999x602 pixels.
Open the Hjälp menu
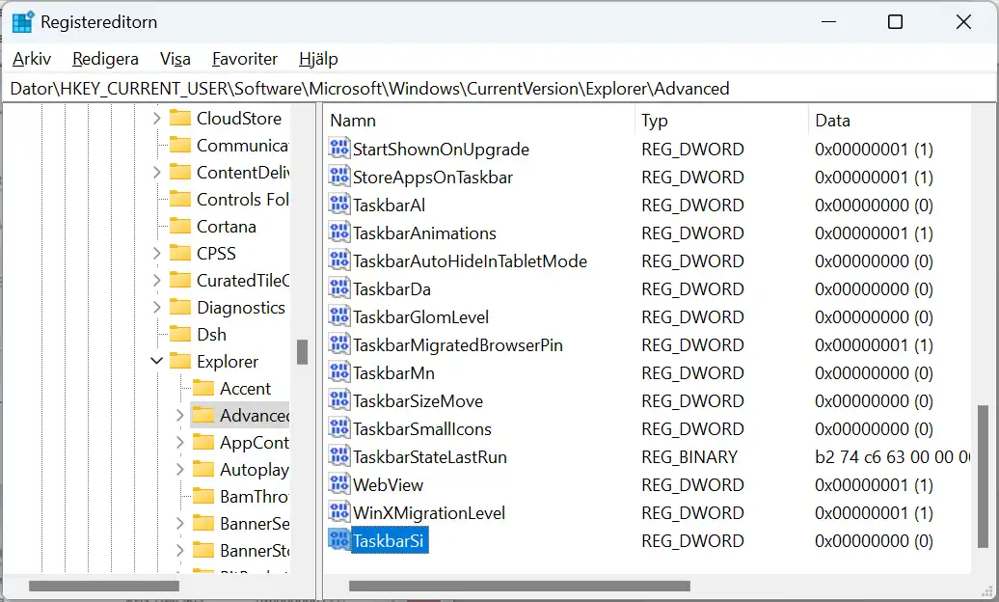pos(318,59)
